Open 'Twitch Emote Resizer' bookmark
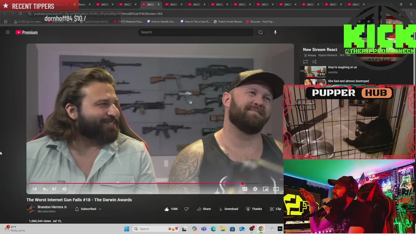 [228, 22]
